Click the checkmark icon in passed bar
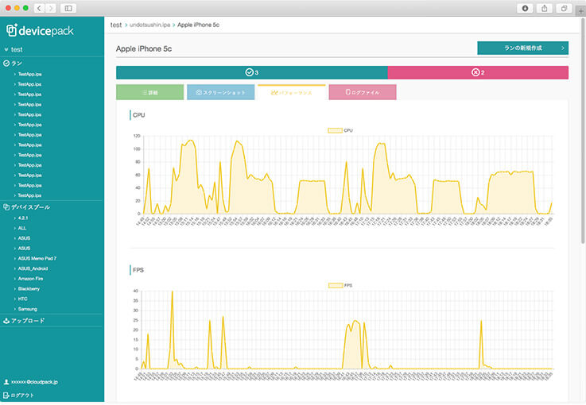Image resolution: width=586 pixels, height=405 pixels. coord(250,72)
